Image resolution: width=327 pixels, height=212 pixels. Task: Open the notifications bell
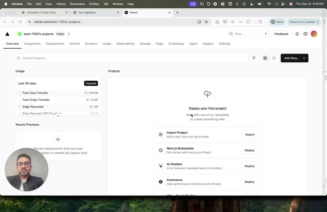(x=297, y=34)
